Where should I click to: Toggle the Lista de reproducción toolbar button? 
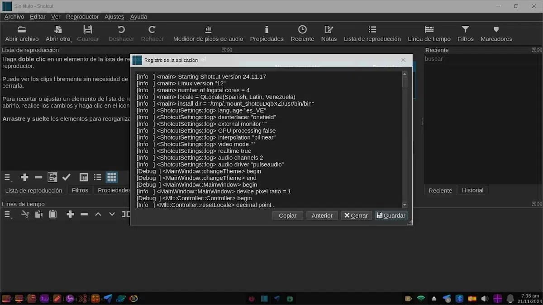click(x=372, y=34)
